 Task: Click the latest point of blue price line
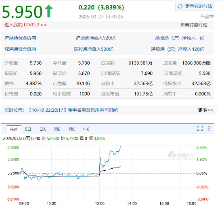pyautogui.click(x=121, y=146)
